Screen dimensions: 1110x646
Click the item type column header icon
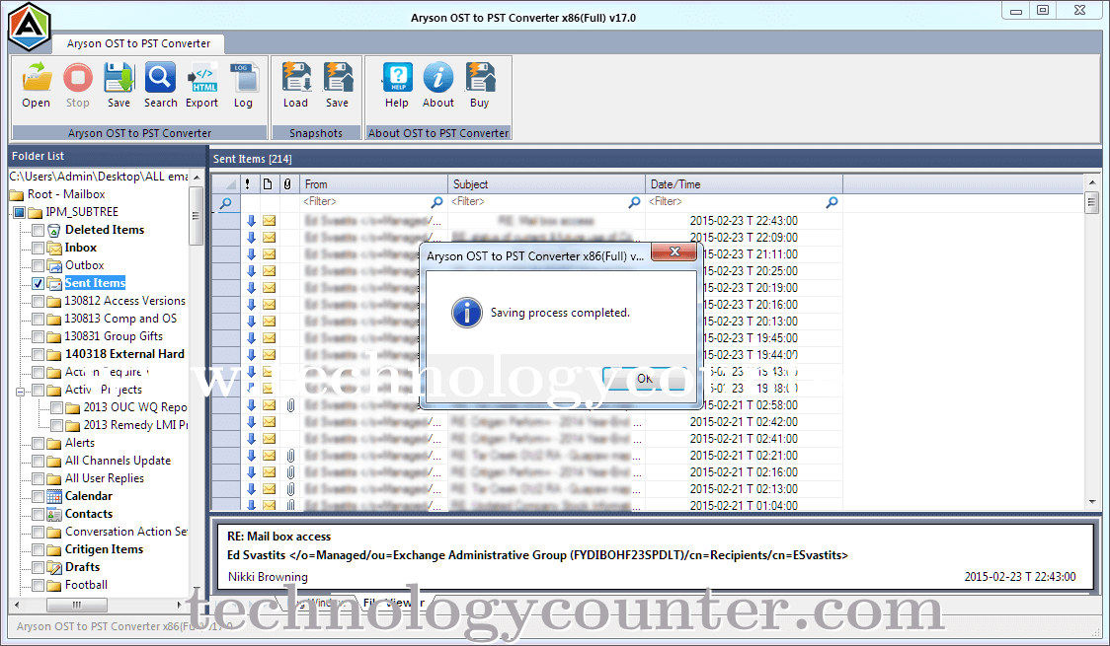268,184
